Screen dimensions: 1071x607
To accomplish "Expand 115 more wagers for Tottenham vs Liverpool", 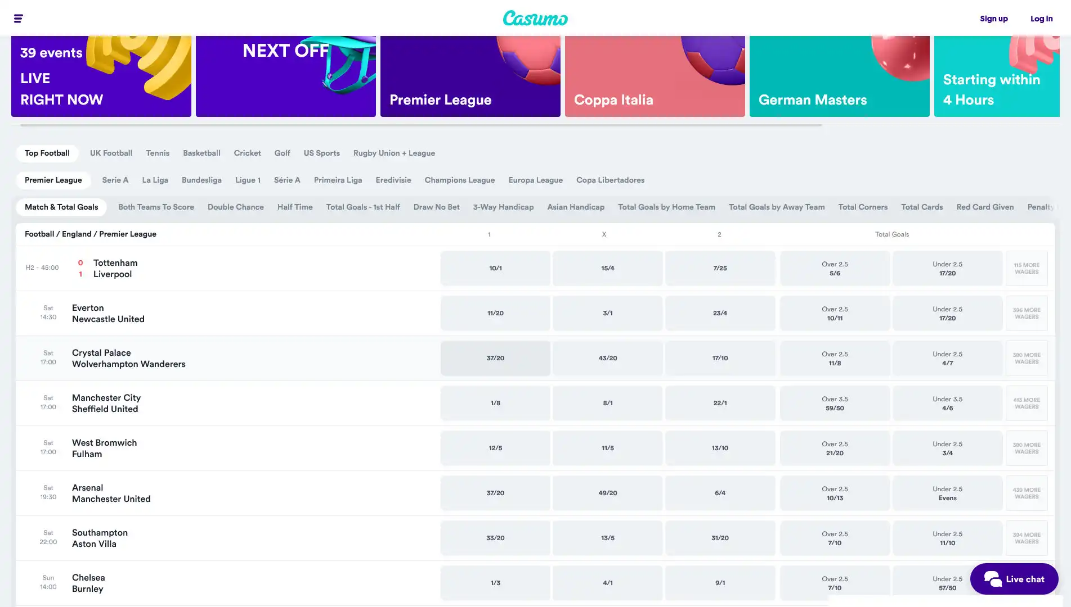I will pos(1027,268).
